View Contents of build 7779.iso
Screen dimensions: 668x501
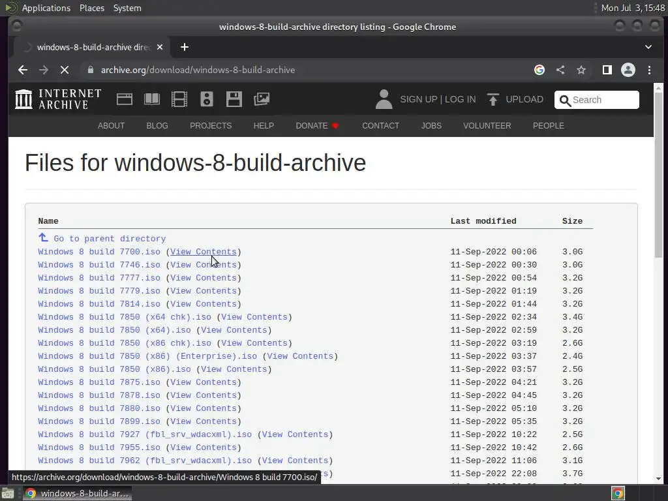coord(204,291)
